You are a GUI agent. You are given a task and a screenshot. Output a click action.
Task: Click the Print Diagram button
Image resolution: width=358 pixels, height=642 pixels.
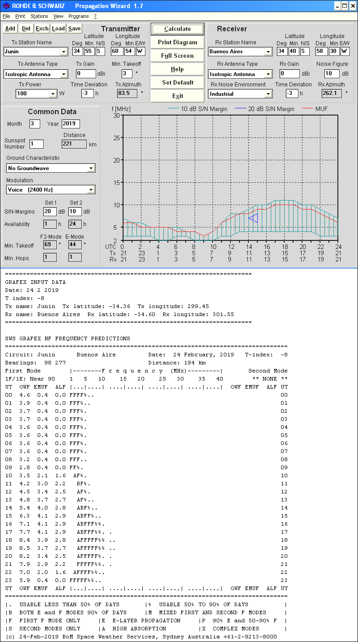(x=178, y=42)
